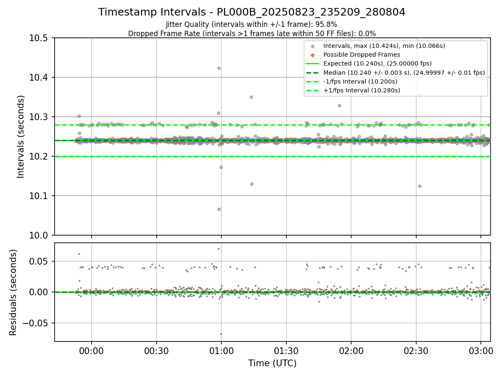The width and height of the screenshot is (504, 378).
Task: Click the red dot marker beside 'Possible Dropped Frames'
Action: click(x=312, y=55)
